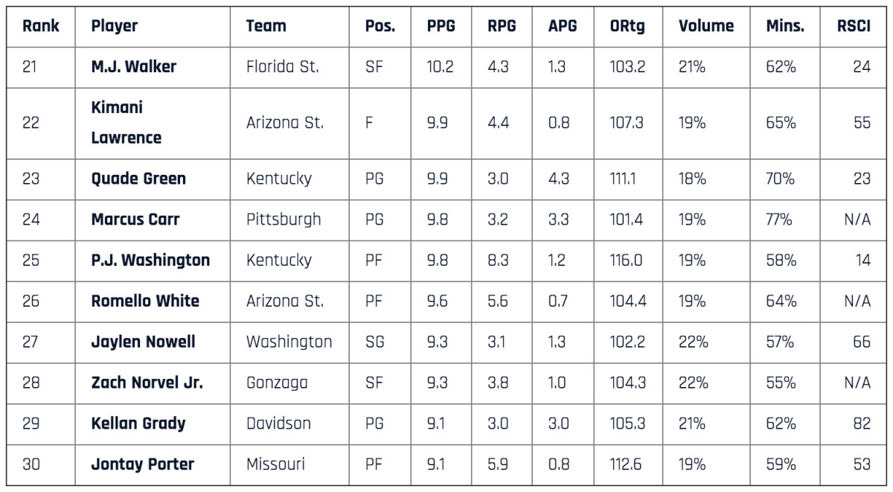Viewport: 893px width, 492px height.
Task: Open Marcus Carr player entry
Action: click(135, 220)
